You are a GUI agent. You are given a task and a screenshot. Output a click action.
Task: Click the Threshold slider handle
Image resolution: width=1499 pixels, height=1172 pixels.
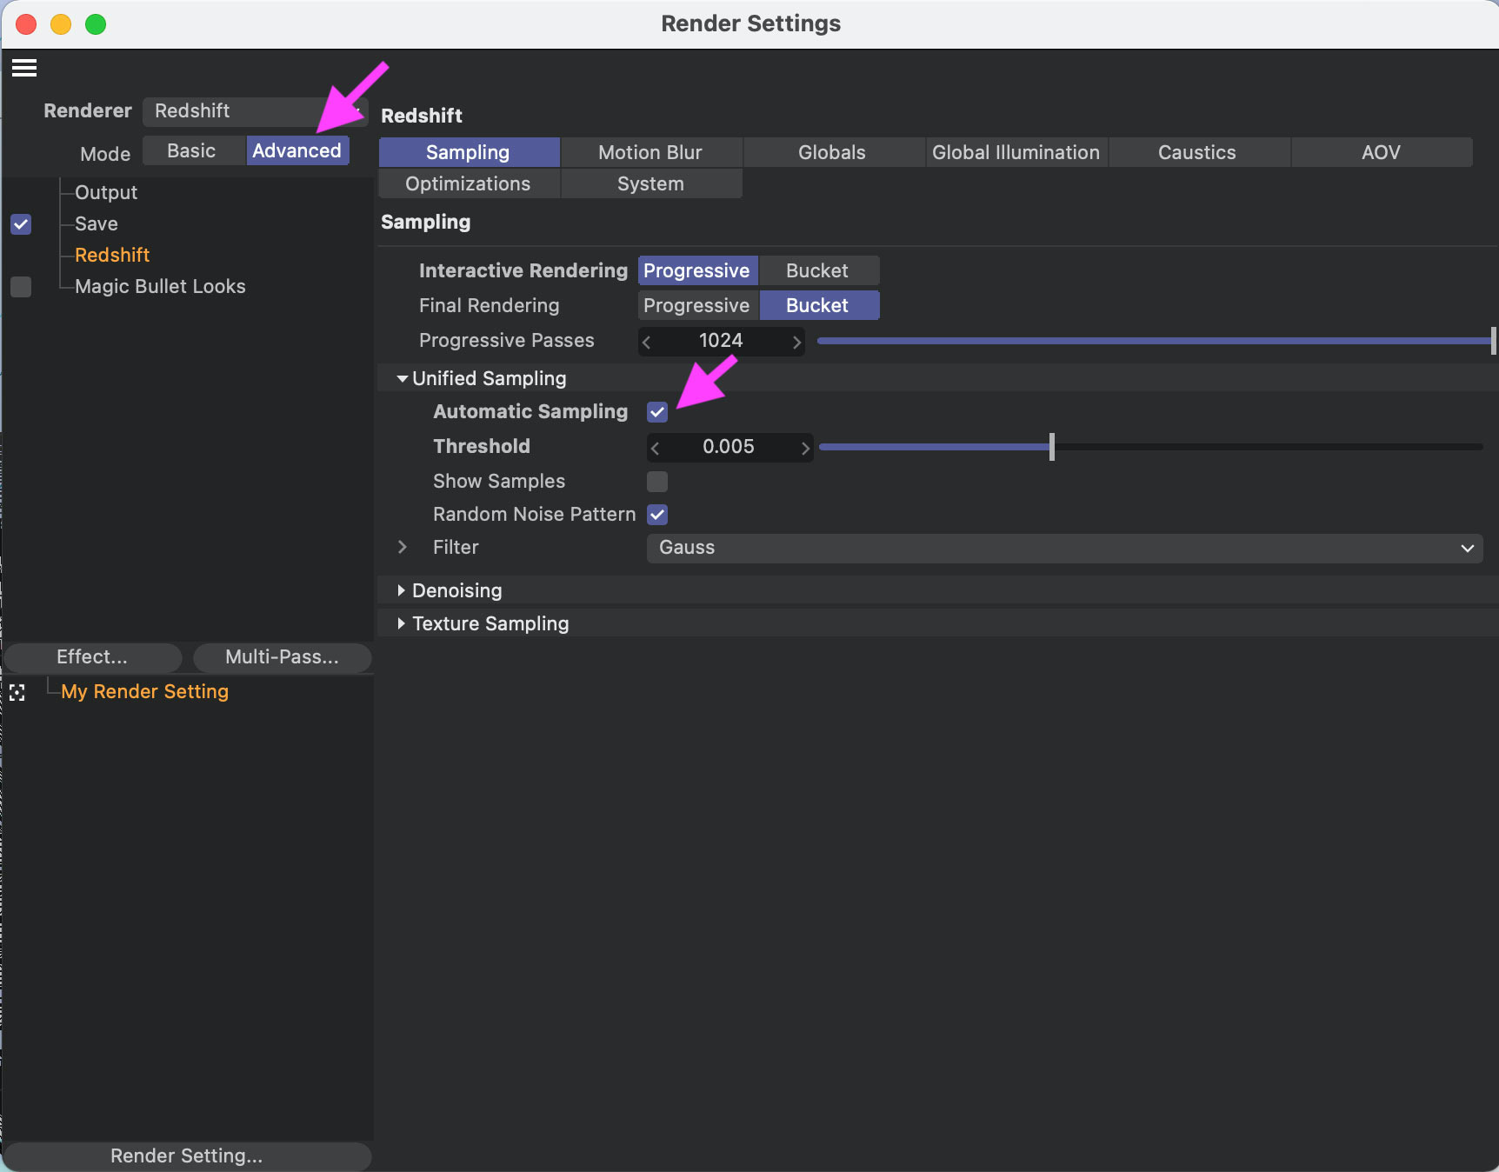click(1052, 447)
